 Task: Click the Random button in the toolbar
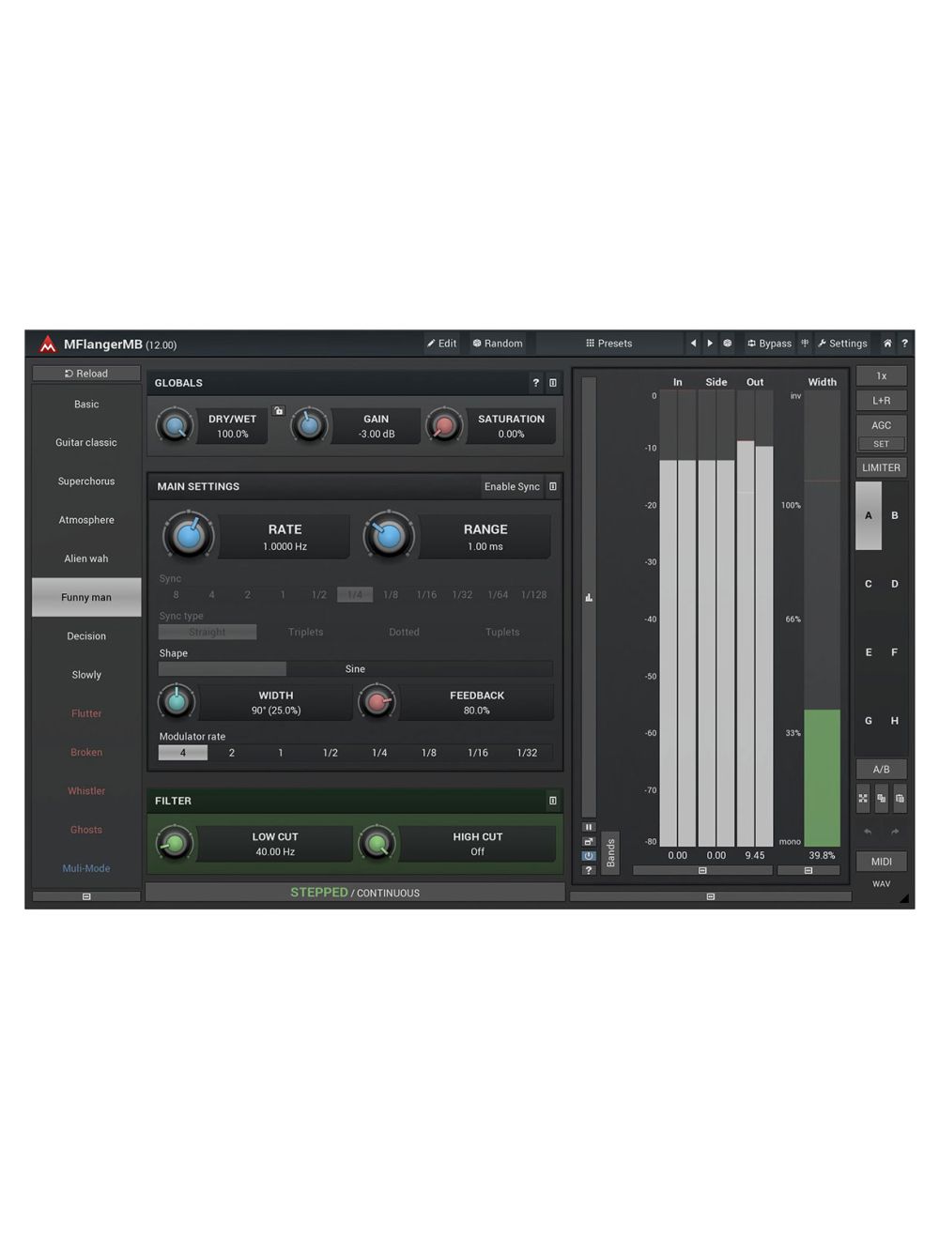coord(499,344)
